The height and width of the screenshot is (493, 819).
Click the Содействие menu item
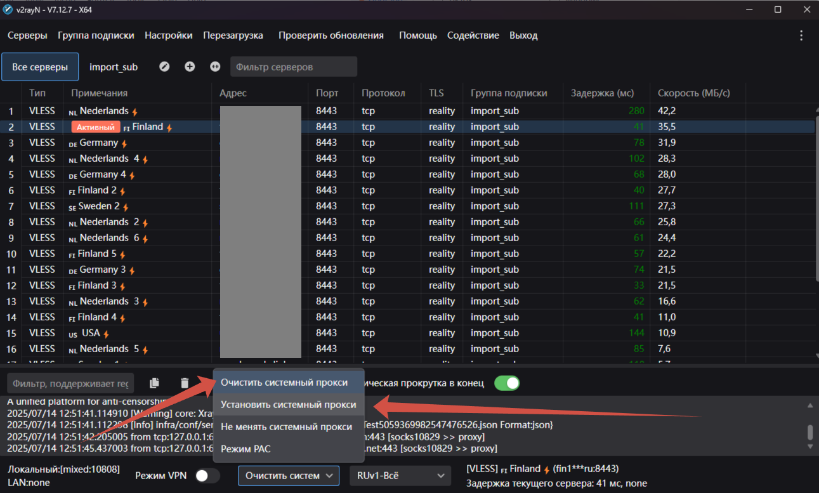click(473, 36)
